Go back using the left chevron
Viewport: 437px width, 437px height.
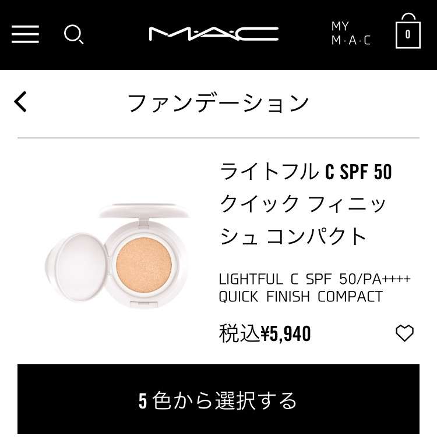20,101
